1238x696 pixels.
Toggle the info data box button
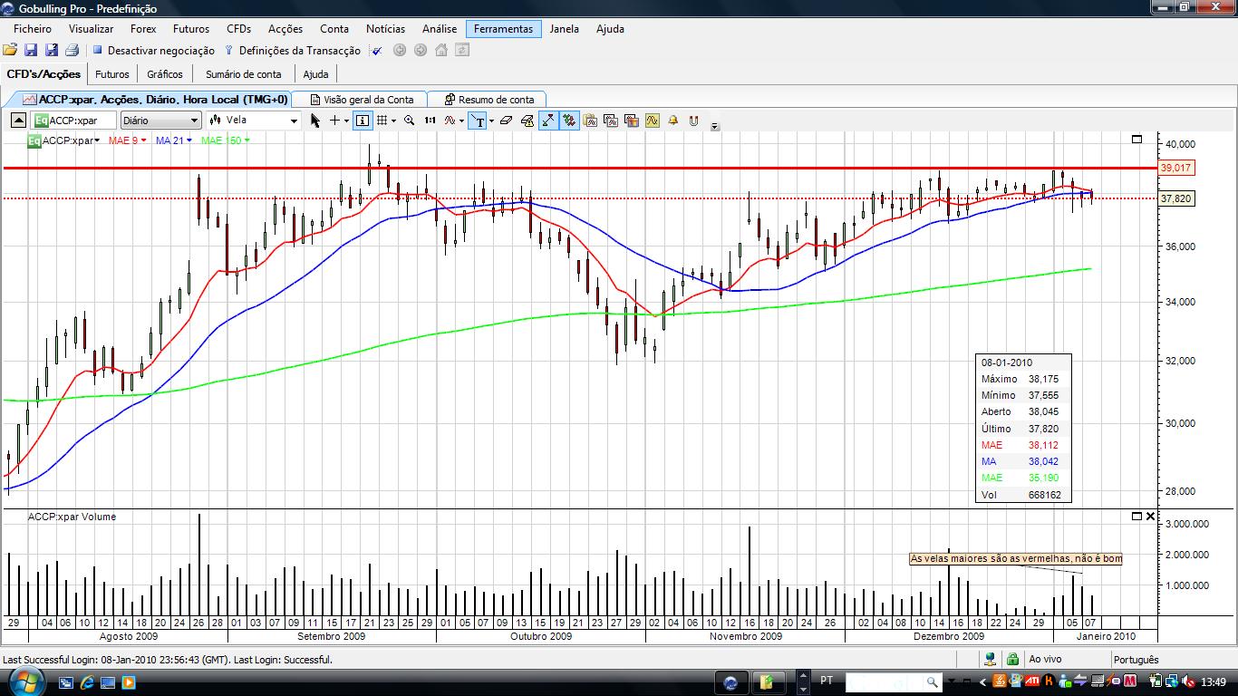pos(363,121)
